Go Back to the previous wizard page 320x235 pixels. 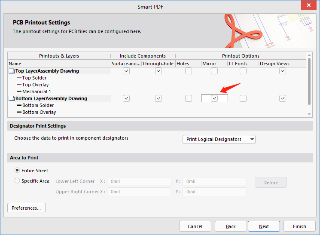231,226
